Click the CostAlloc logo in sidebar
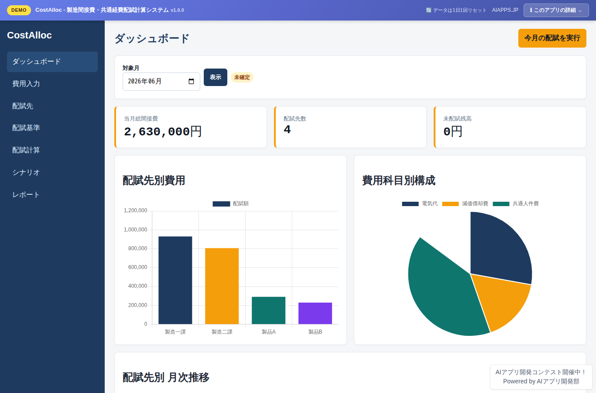 click(x=29, y=35)
